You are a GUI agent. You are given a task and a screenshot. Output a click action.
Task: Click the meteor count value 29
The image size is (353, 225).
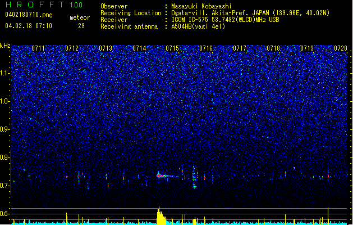81,26
